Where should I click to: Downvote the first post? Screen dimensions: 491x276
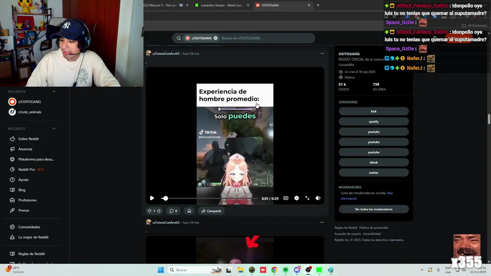coord(159,211)
